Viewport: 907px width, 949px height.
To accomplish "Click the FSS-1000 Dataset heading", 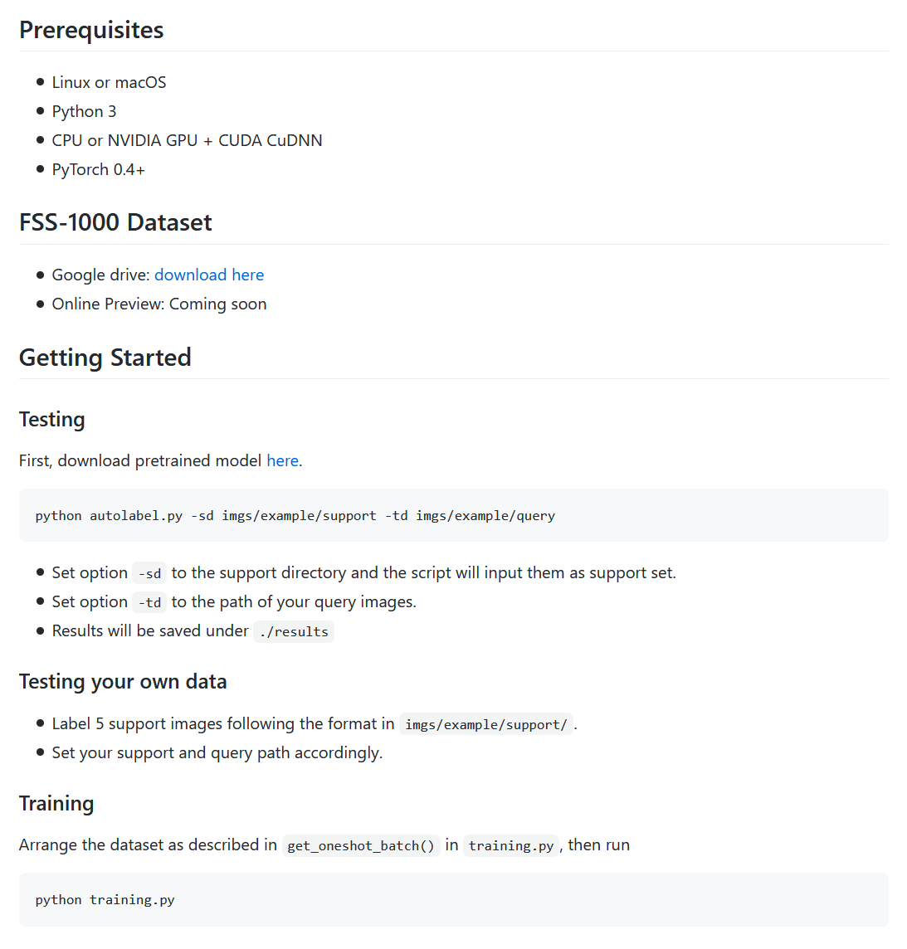I will pos(115,222).
